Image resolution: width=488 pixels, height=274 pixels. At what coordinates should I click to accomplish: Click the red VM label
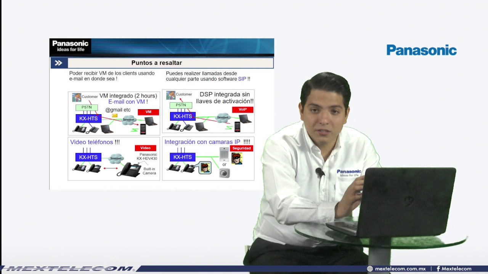[148, 112]
